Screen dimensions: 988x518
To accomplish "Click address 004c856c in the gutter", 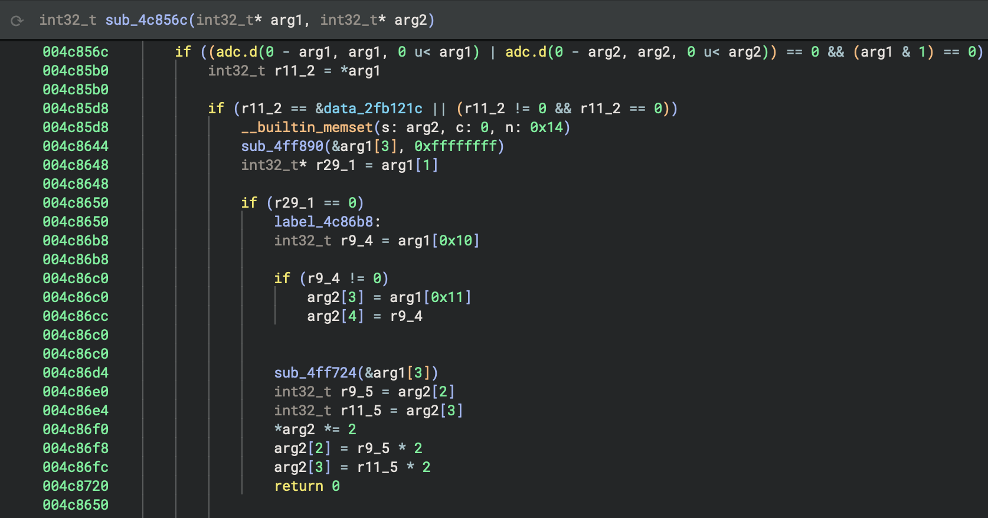I will coord(76,52).
